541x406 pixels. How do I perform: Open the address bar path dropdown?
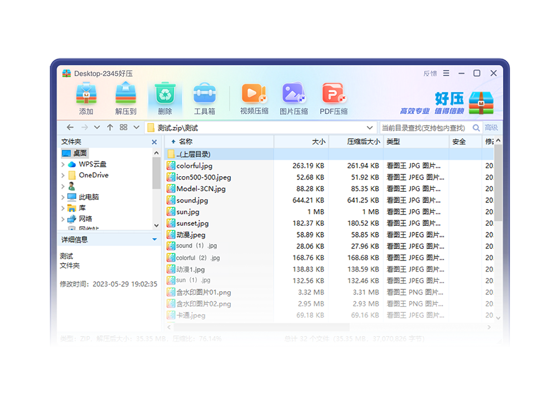click(369, 127)
